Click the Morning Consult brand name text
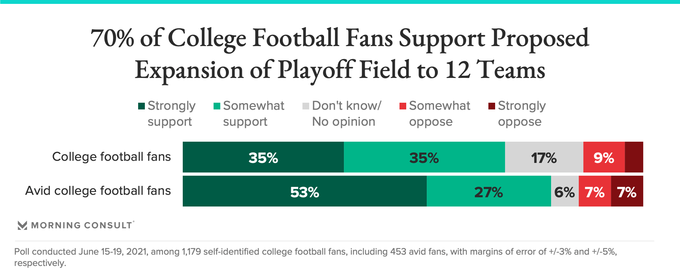The image size is (680, 272). point(82,225)
